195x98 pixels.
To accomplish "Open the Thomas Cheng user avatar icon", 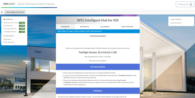I will (x=191, y=4).
